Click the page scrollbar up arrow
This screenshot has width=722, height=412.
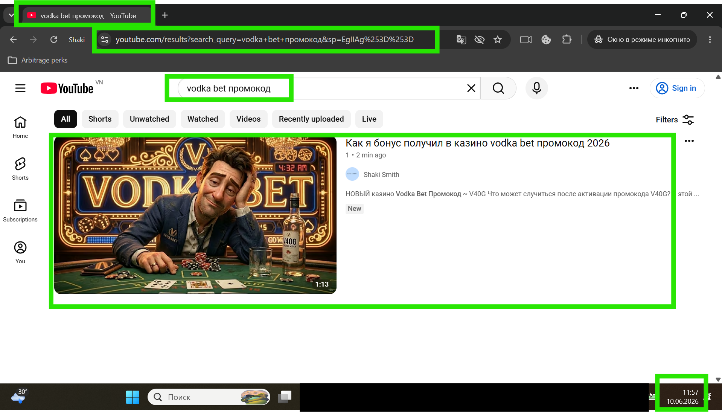pos(718,77)
